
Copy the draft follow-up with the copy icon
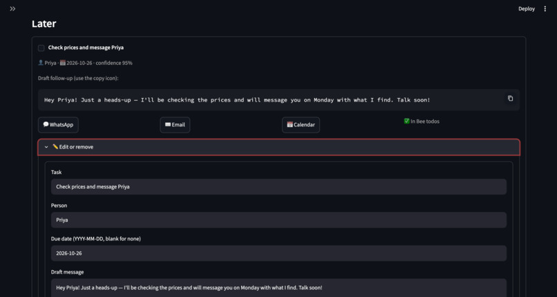510,98
